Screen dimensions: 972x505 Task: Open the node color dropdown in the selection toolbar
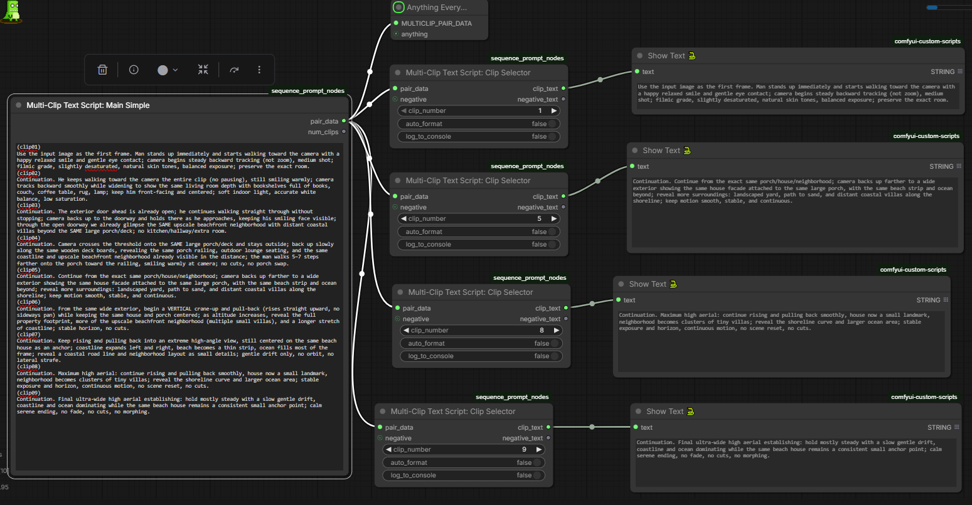tap(168, 70)
